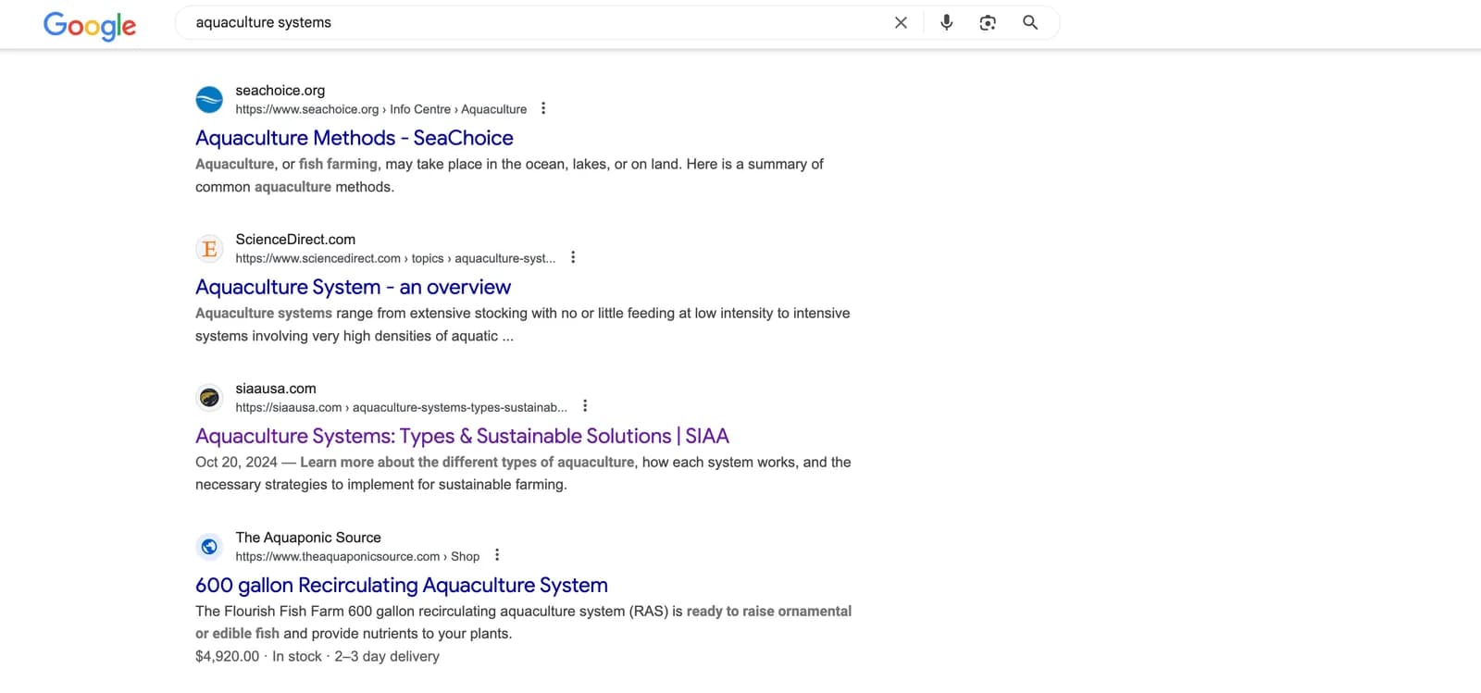
Task: Click the In stock label
Action: click(297, 656)
